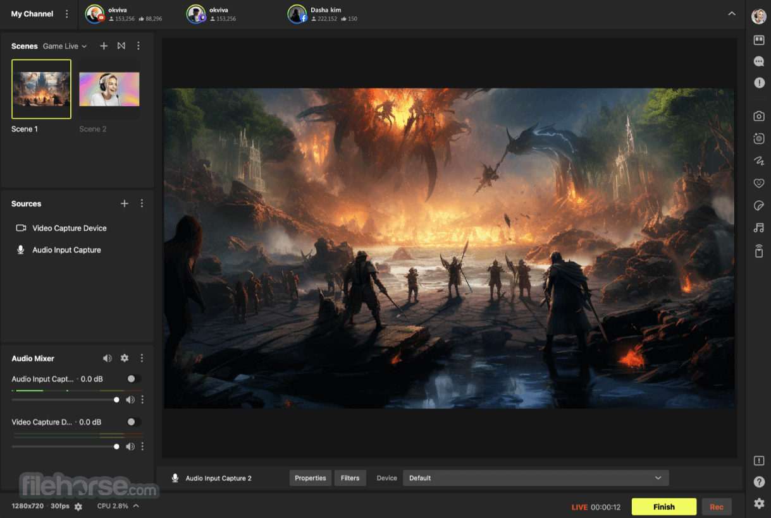Open the user profile avatar in the sidebar
Screen dimensions: 771x518
(x=759, y=16)
